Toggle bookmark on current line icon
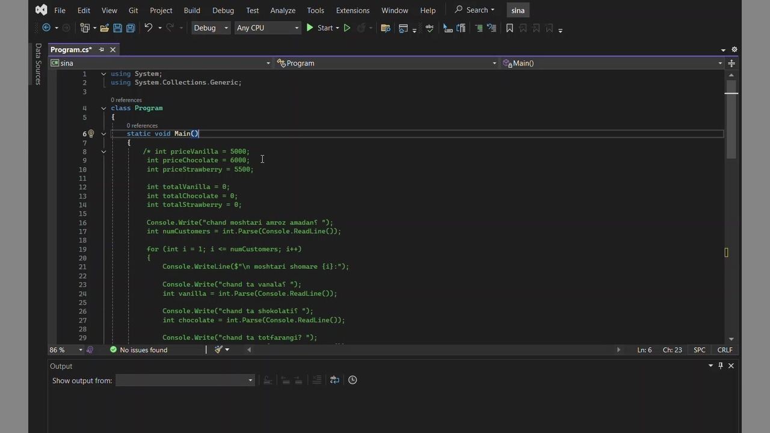 (x=510, y=28)
